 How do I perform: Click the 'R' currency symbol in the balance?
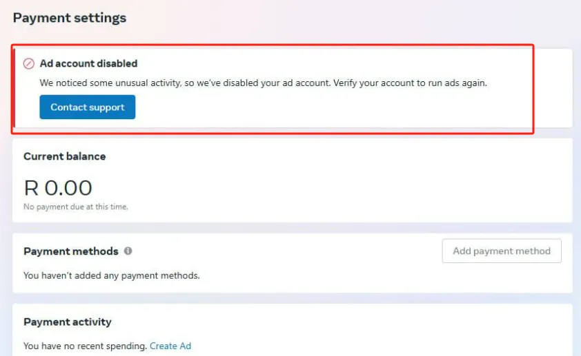tap(31, 187)
